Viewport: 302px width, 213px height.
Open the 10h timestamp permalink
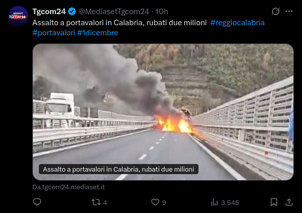162,12
